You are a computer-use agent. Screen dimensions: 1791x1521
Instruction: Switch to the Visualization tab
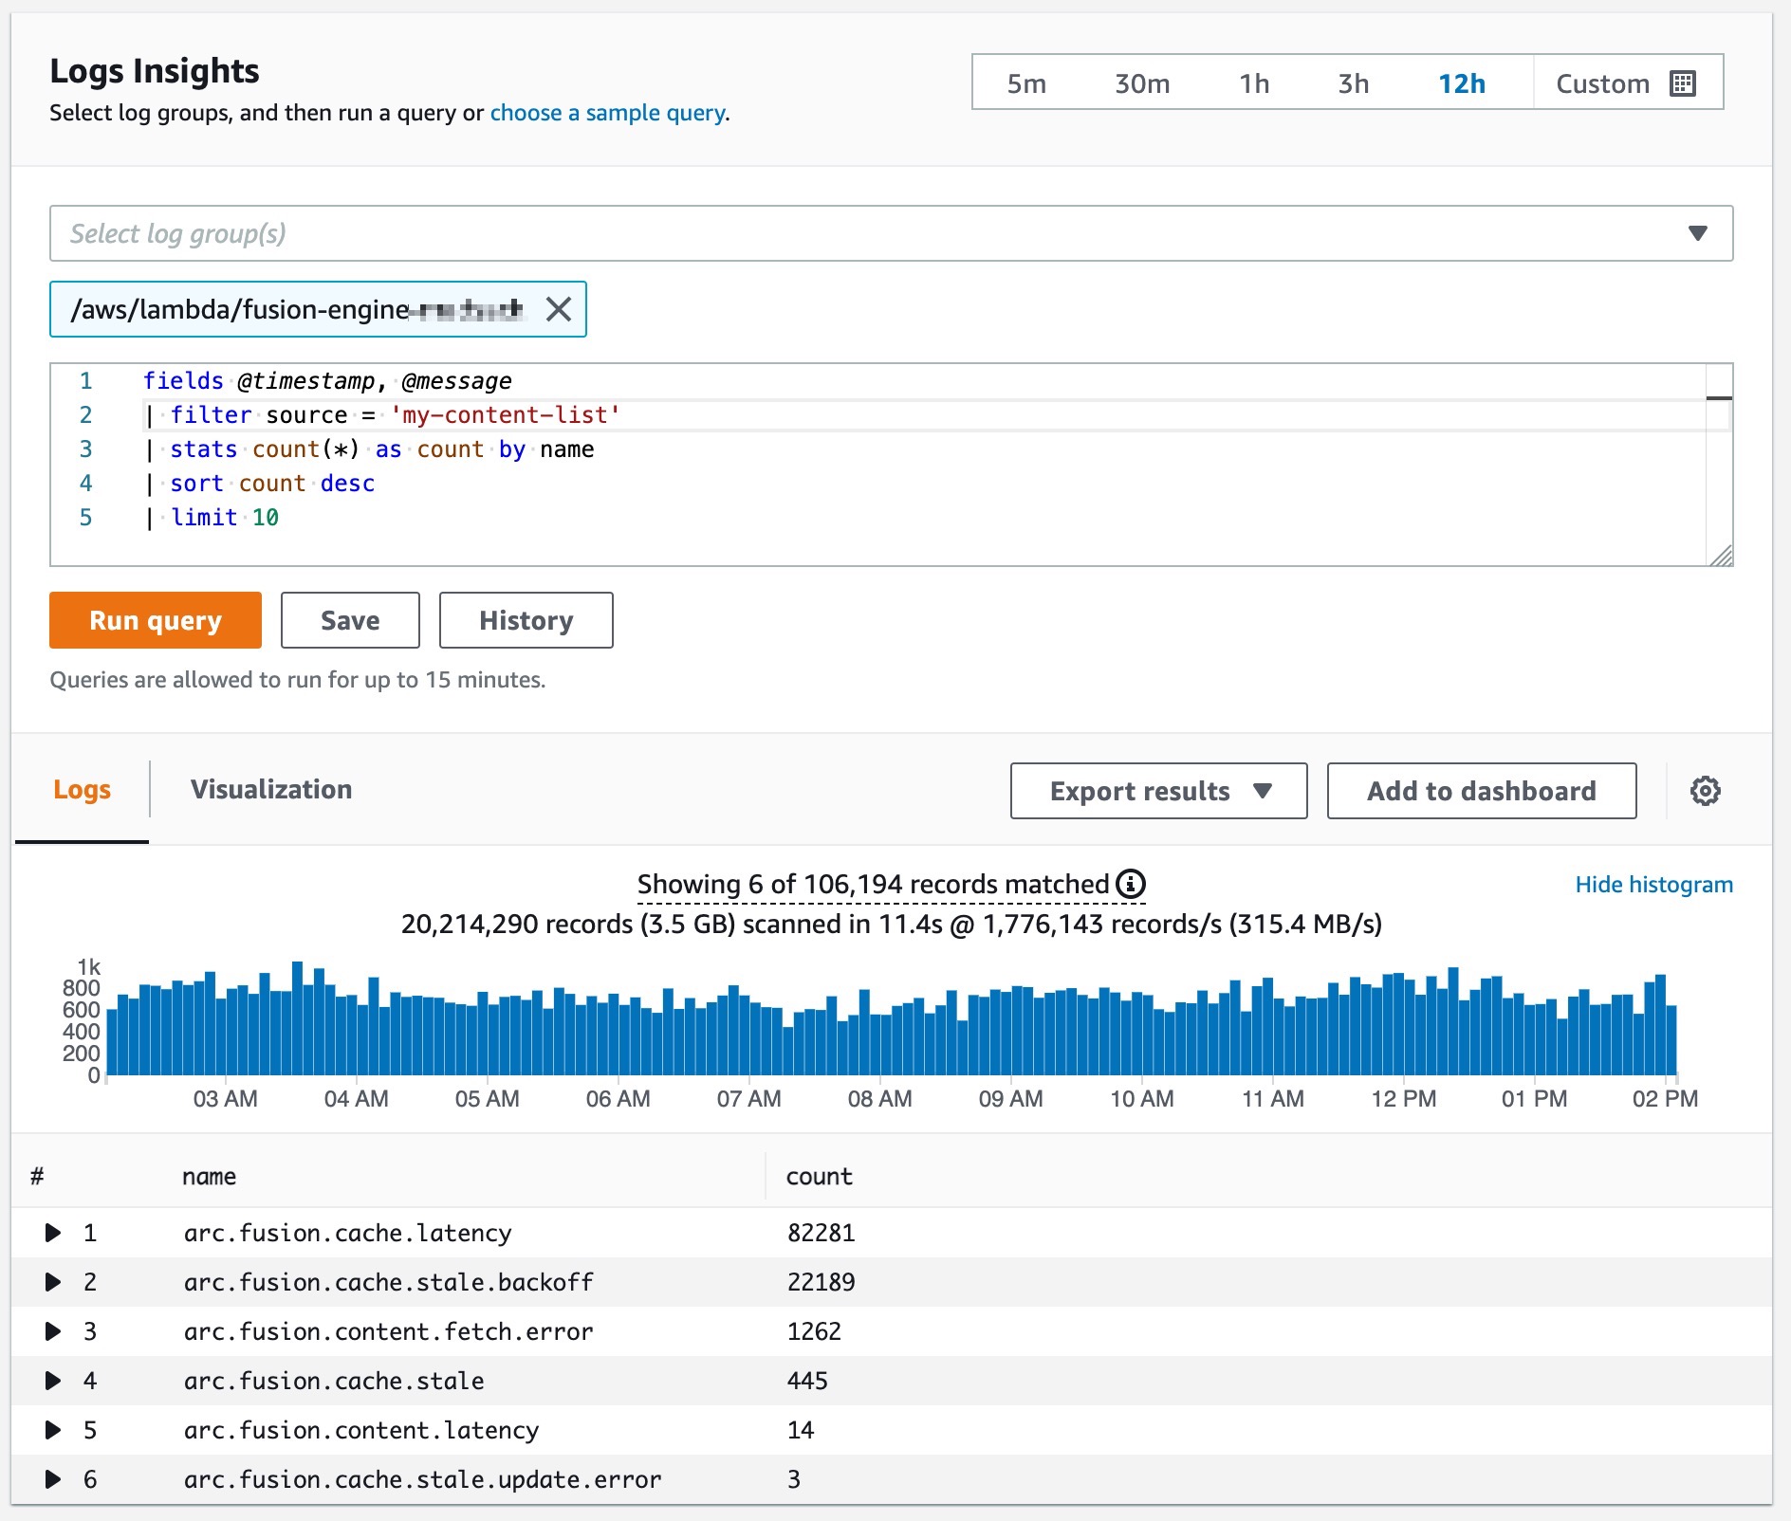point(271,790)
